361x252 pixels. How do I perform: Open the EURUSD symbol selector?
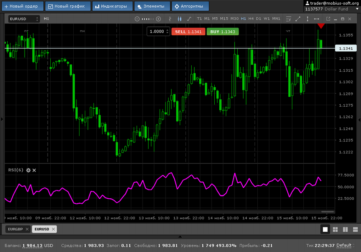point(24,19)
